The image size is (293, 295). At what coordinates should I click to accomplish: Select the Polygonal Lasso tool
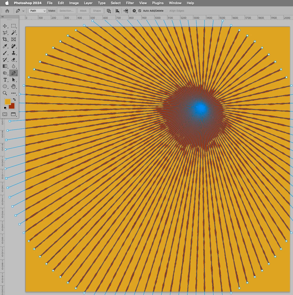(x=5, y=33)
